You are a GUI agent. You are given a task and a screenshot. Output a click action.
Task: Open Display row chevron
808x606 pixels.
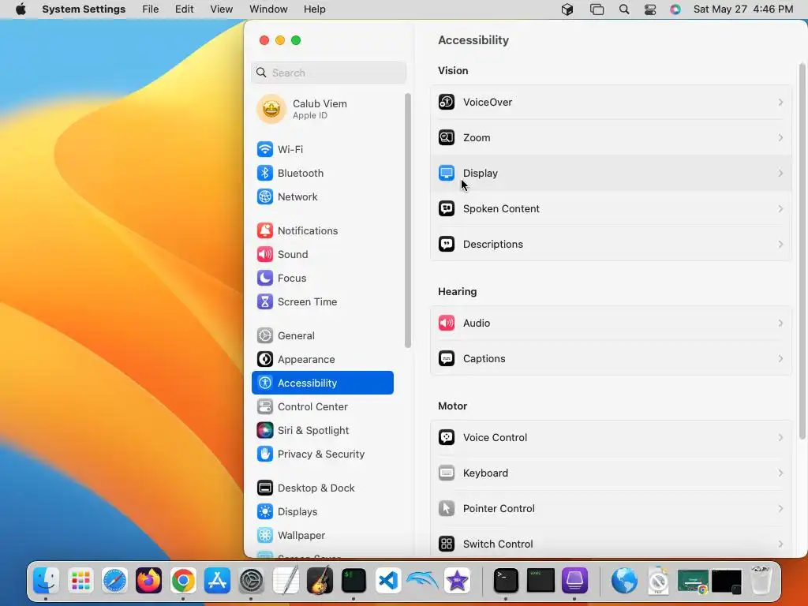tap(780, 173)
